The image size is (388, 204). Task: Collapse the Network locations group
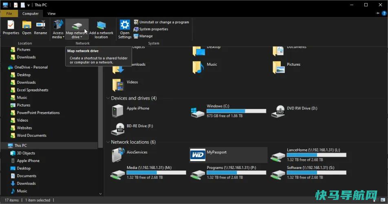[x=108, y=142]
